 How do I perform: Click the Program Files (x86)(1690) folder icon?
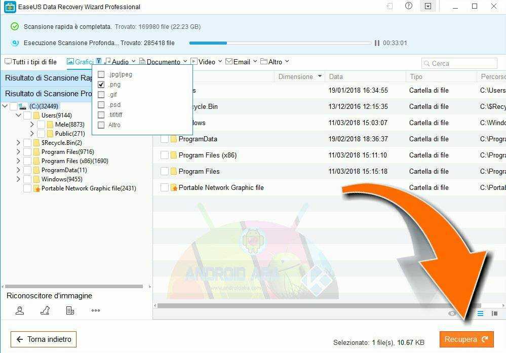point(36,161)
